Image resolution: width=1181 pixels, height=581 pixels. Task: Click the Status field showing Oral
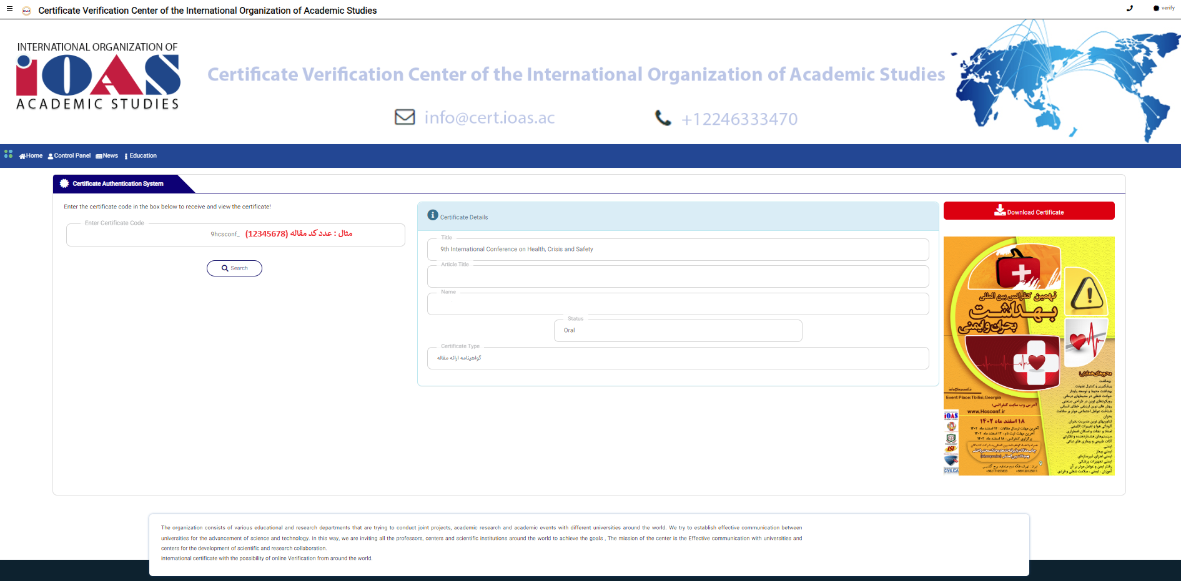point(678,331)
